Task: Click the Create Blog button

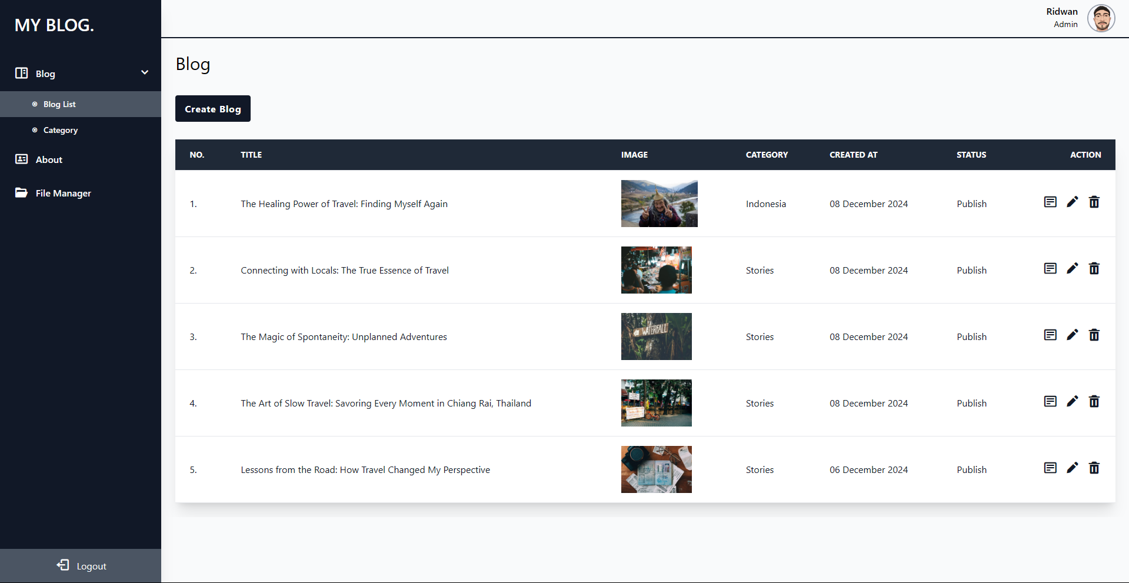Action: [212, 108]
